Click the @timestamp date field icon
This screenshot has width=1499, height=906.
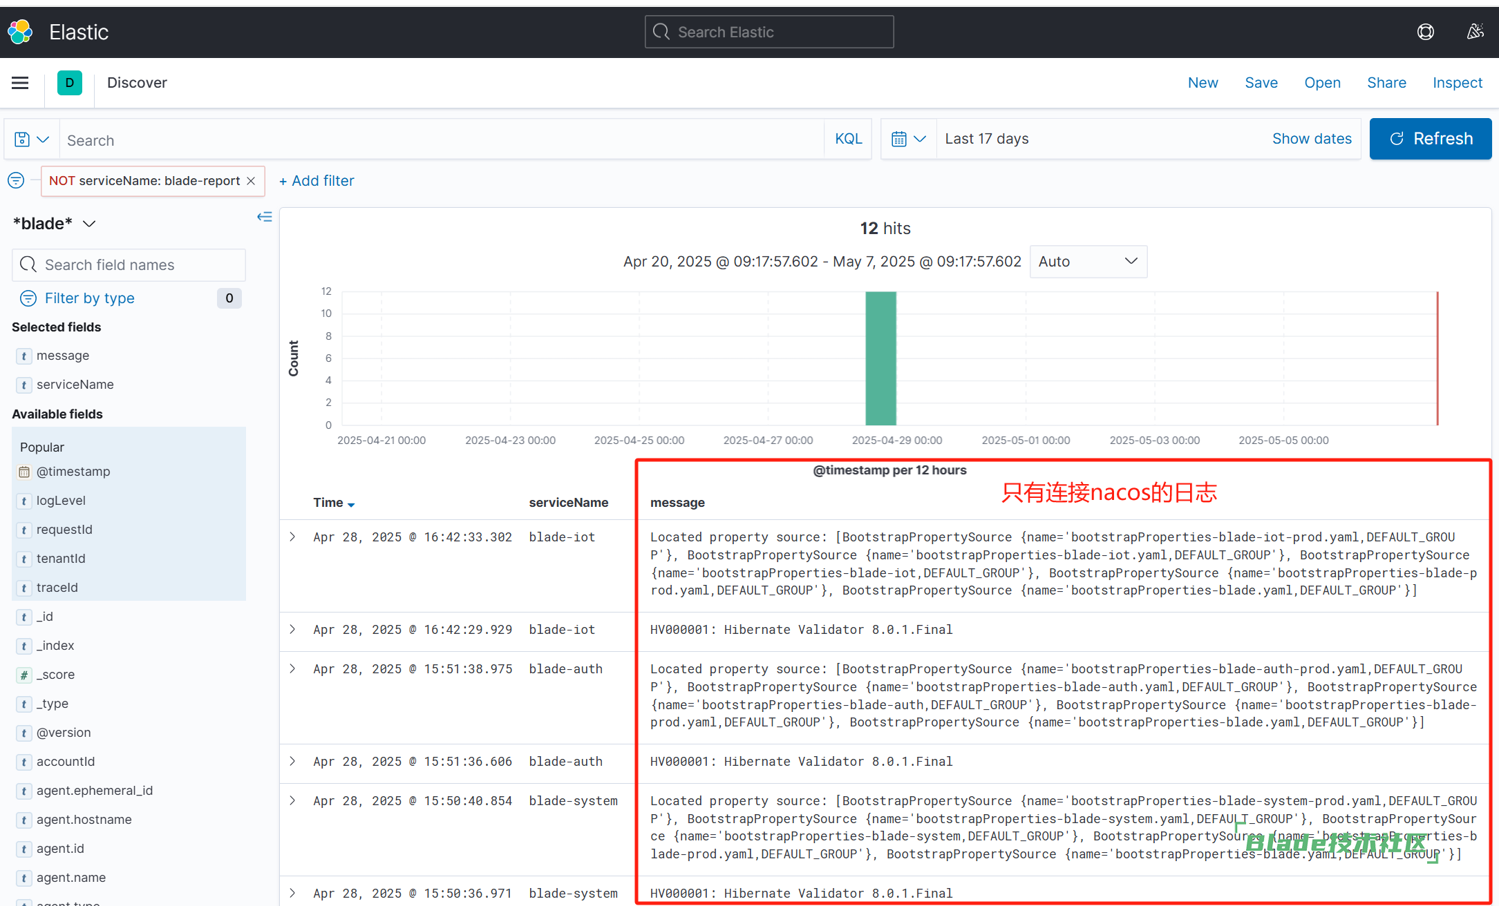(24, 472)
